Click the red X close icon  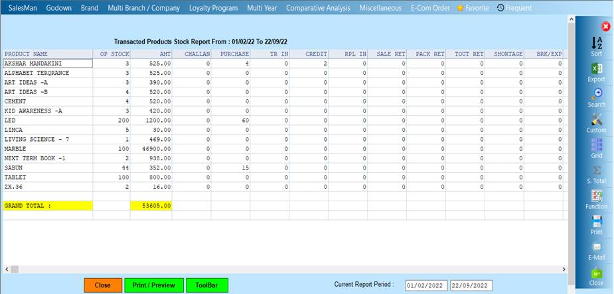coord(605,26)
